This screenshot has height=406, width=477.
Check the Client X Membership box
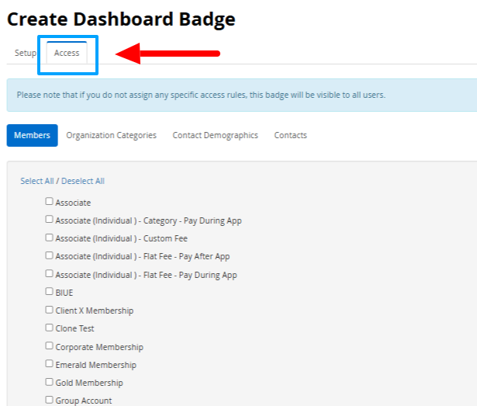[50, 310]
